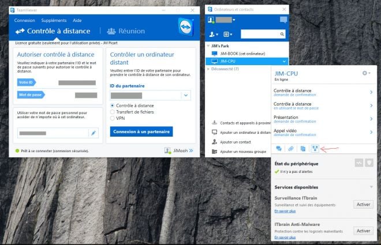Start Présentation with confirmation
Image resolution: width=381 pixels, height=245 pixels.
pos(323,119)
